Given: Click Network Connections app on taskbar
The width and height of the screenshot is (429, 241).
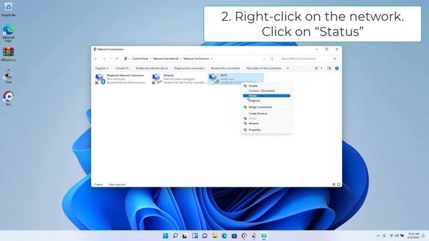Looking at the screenshot, I should 263,236.
